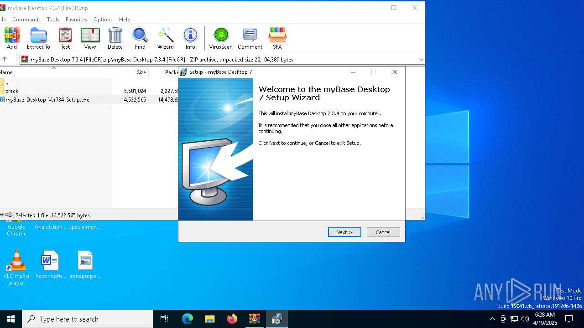Select myBase-Desktop-Ver734-Setup.exe file

[x=89, y=100]
